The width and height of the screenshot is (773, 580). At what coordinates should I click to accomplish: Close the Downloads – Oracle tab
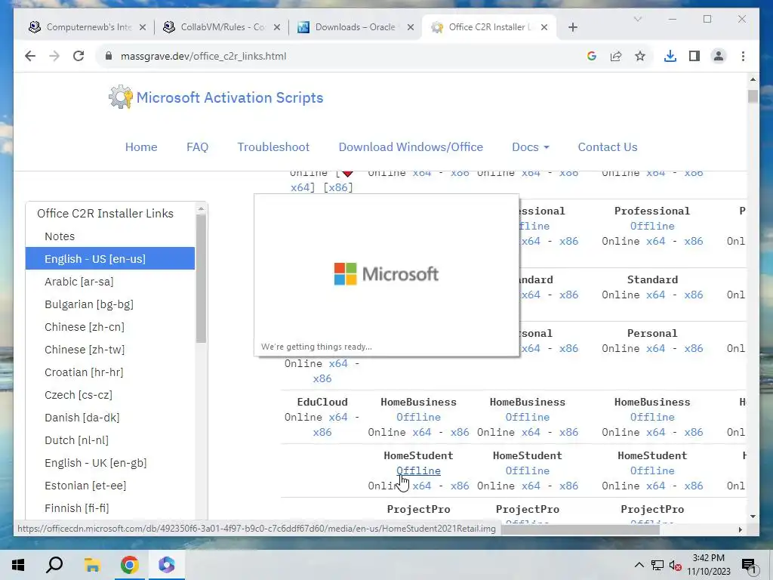(410, 27)
